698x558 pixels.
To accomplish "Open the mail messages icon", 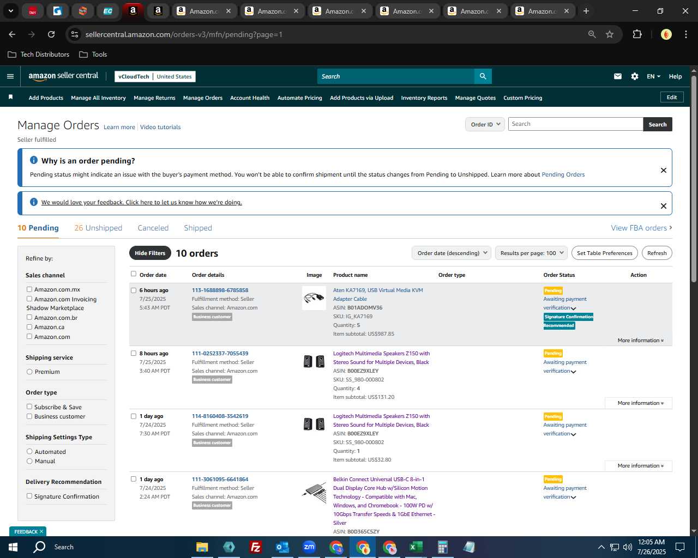I will click(618, 76).
